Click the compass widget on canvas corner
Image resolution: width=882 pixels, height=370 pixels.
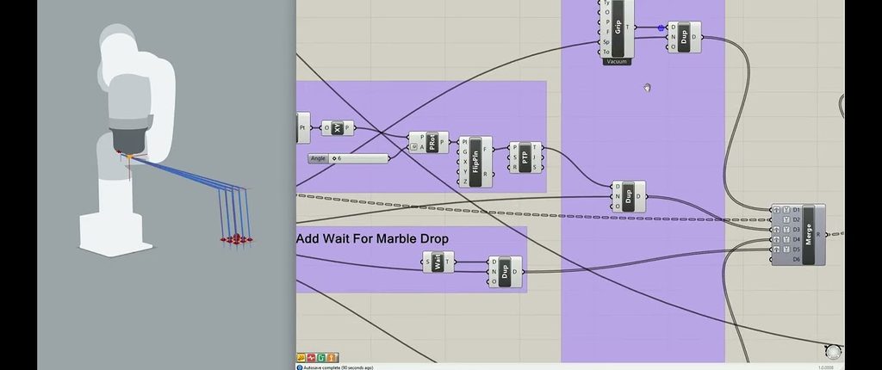click(833, 352)
